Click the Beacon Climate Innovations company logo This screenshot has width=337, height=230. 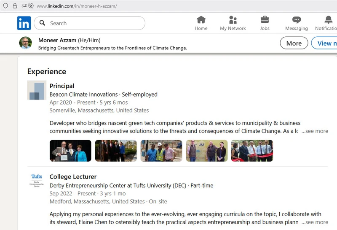pyautogui.click(x=37, y=90)
